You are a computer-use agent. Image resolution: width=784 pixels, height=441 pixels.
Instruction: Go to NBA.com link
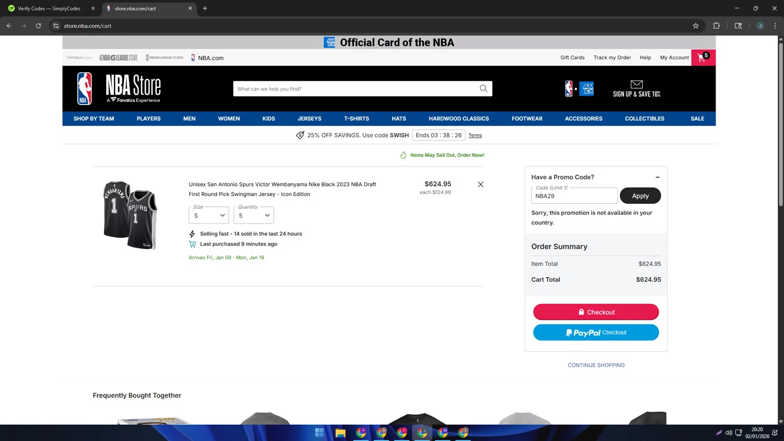[x=207, y=58]
